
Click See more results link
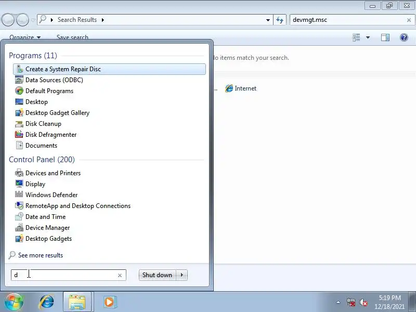pyautogui.click(x=41, y=255)
